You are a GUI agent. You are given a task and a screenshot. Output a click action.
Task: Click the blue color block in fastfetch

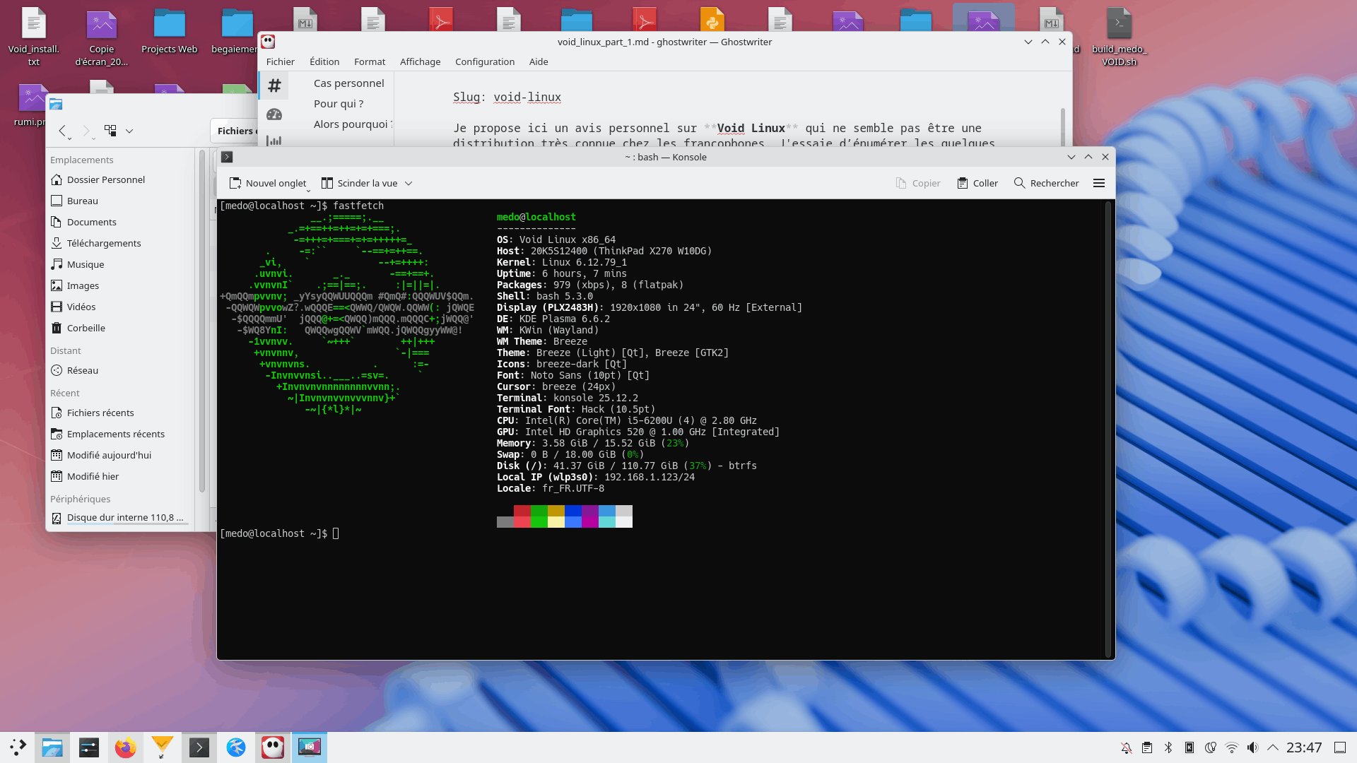tap(572, 511)
